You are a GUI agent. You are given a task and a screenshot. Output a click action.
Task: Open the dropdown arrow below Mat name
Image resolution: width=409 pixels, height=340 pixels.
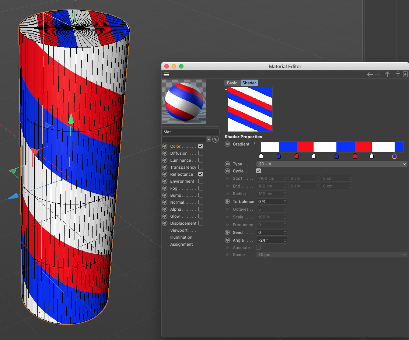pyautogui.click(x=209, y=139)
